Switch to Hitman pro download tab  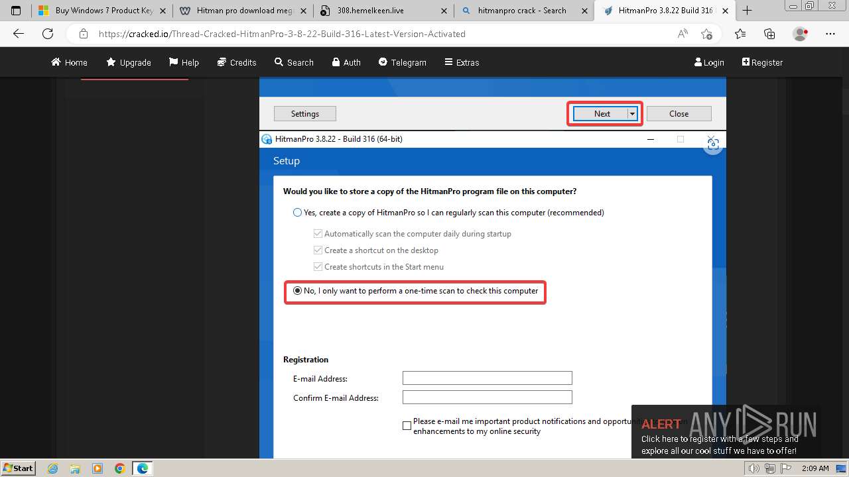[243, 11]
